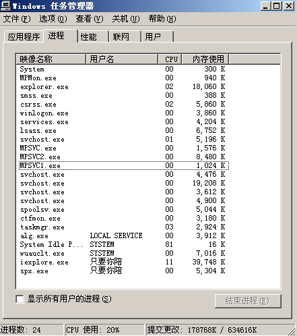
Task: Sort by CPU column header
Action: click(x=170, y=59)
